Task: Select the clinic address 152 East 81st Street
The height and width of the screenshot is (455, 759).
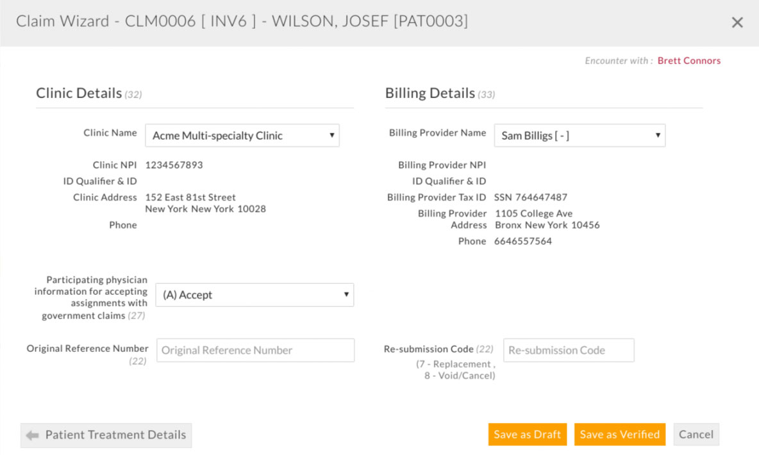Action: point(190,197)
